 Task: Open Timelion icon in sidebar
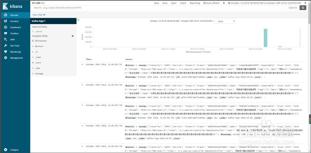[6, 33]
